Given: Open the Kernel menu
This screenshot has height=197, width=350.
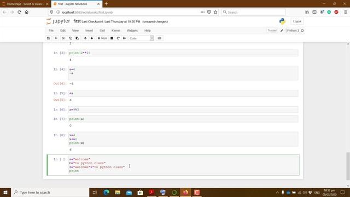Looking at the screenshot, I should (116, 31).
